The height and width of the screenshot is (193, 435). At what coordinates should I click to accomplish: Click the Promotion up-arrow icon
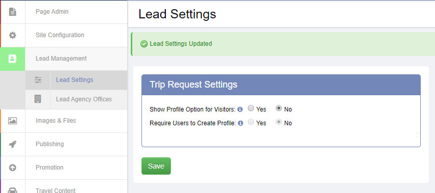[13, 168]
